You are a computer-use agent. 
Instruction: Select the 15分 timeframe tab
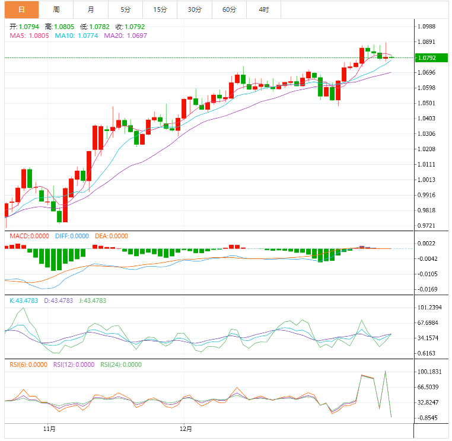[x=160, y=9]
